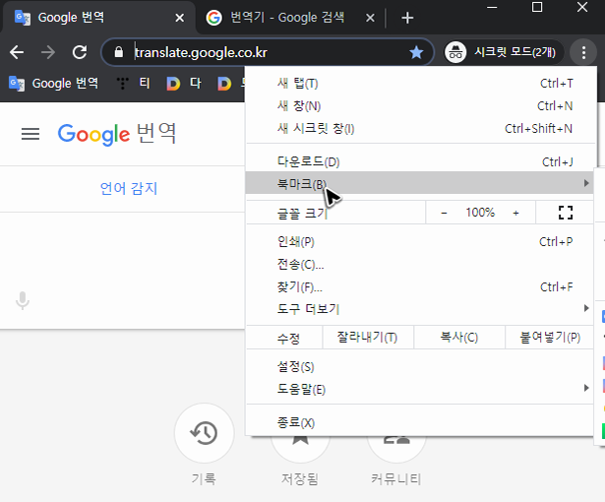Screen dimensions: 605x502
Task: Select 종료(X) exit menu item
Action: click(420, 422)
